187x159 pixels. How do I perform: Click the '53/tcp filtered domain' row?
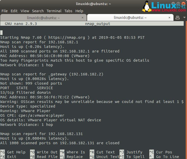point(25,92)
